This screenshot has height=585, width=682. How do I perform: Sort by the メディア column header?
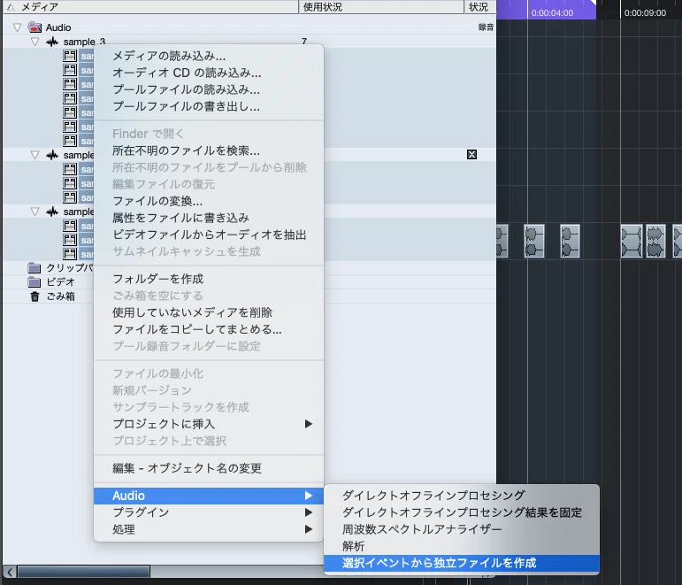[x=150, y=7]
